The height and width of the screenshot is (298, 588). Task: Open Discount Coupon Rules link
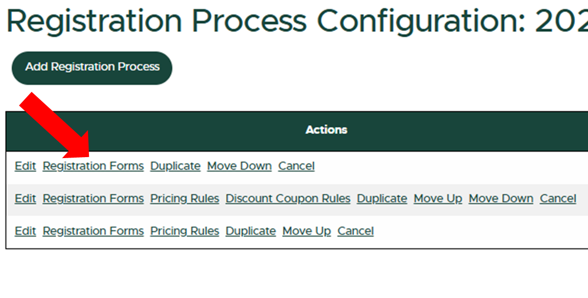click(x=288, y=198)
